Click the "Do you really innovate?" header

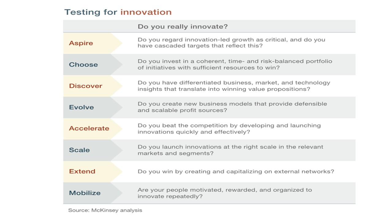tap(183, 27)
